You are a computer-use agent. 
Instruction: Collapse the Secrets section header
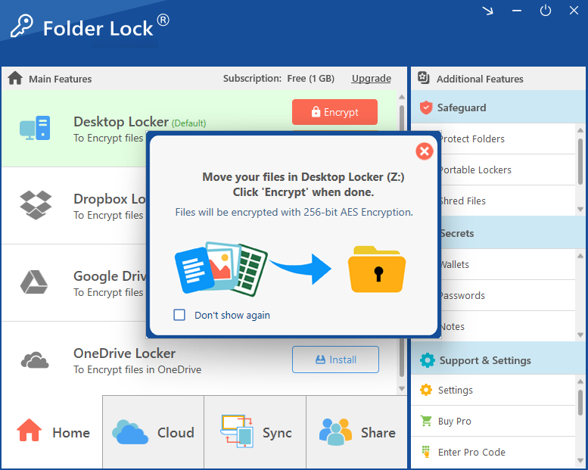[x=512, y=233]
